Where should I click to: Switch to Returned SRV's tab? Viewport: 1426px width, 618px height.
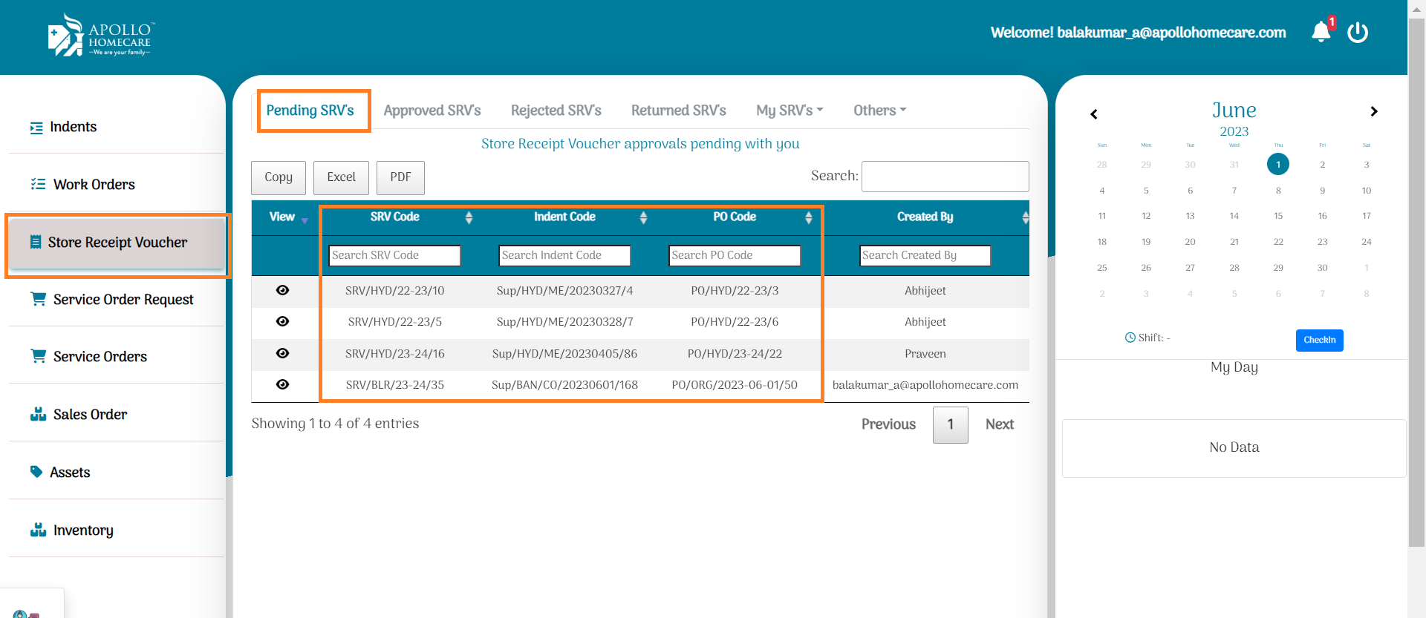(679, 111)
